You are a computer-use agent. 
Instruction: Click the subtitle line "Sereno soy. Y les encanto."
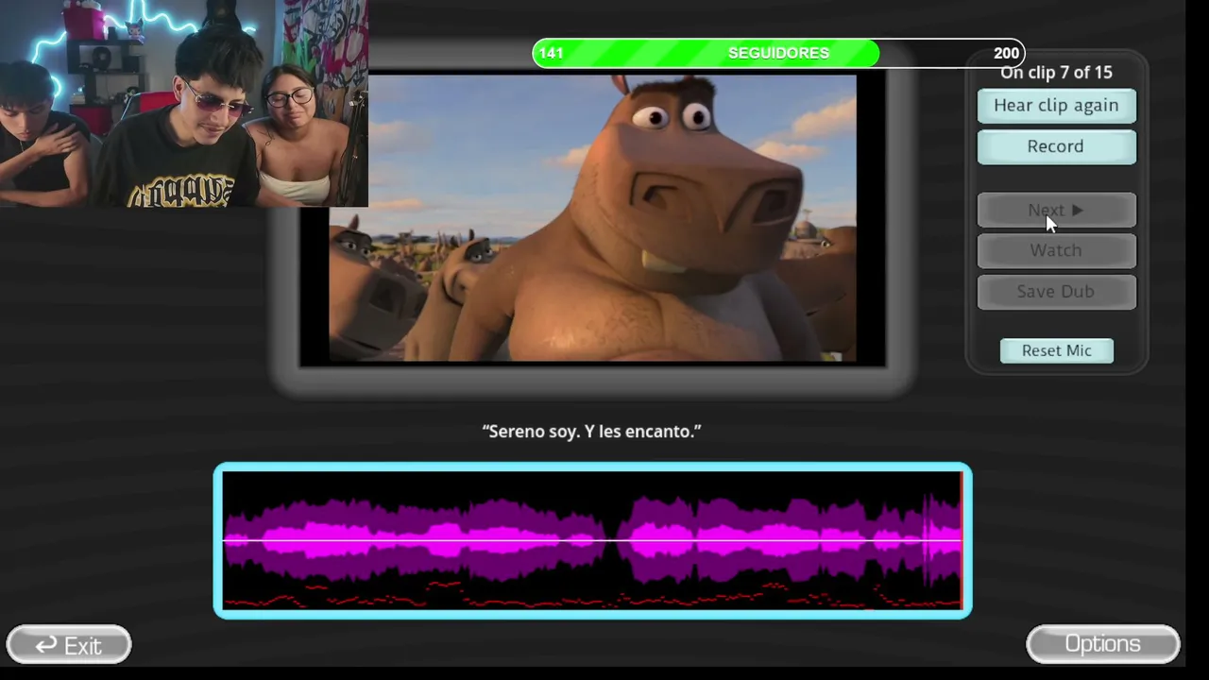pos(592,432)
